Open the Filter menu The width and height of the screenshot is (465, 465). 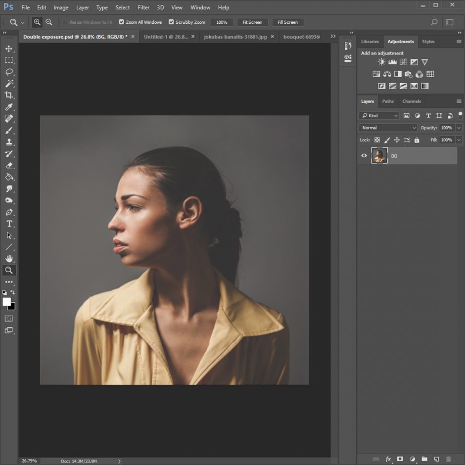143,7
